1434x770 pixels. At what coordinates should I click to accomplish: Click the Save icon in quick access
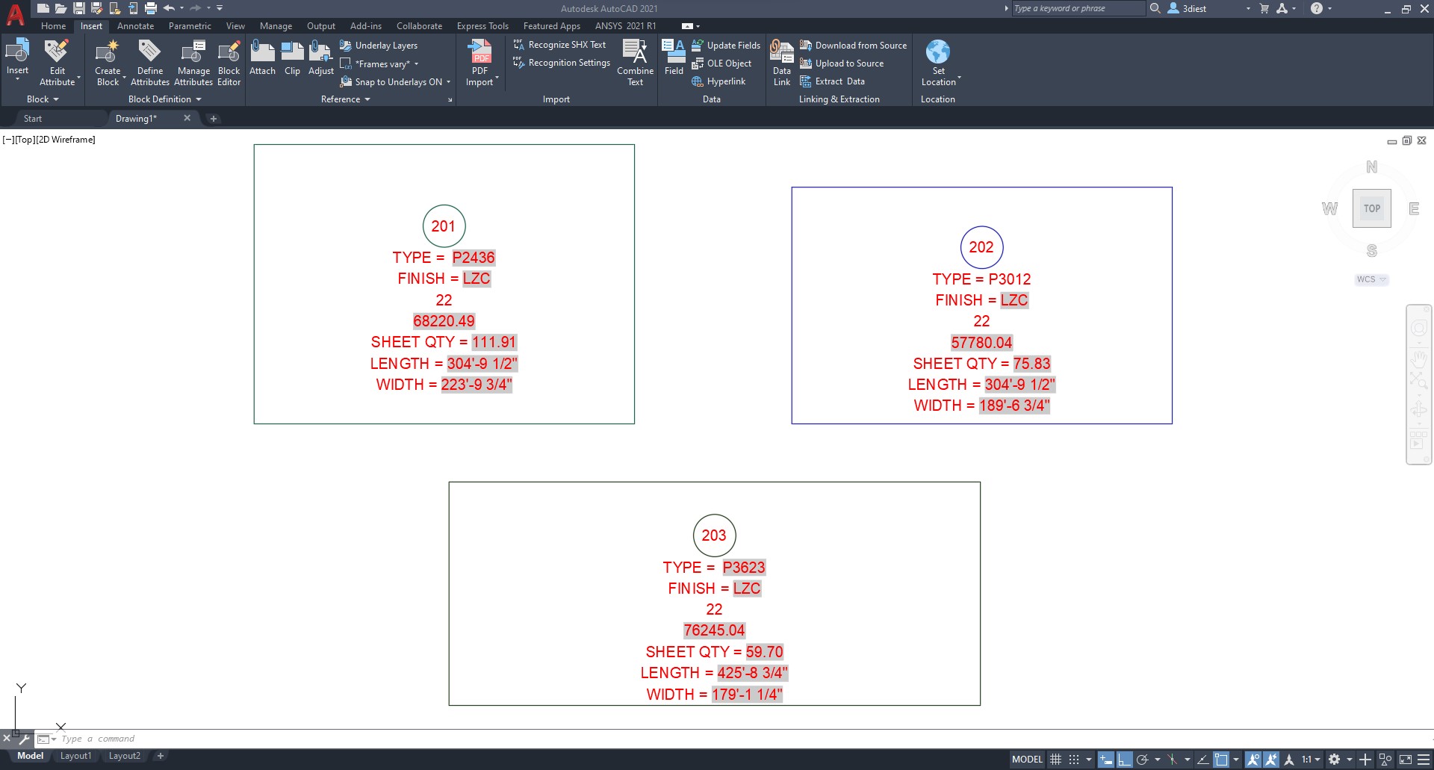pyautogui.click(x=78, y=8)
